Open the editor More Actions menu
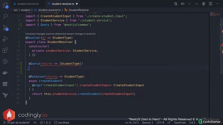223x125 pixels. (217, 4)
